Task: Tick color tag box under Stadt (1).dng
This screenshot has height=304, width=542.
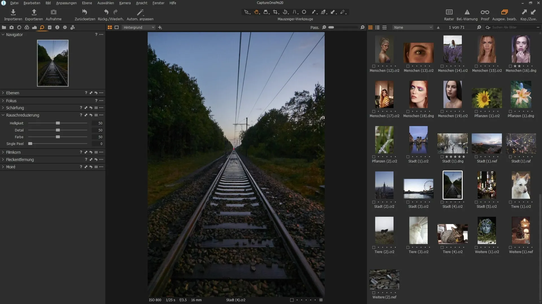Action: click(x=442, y=157)
